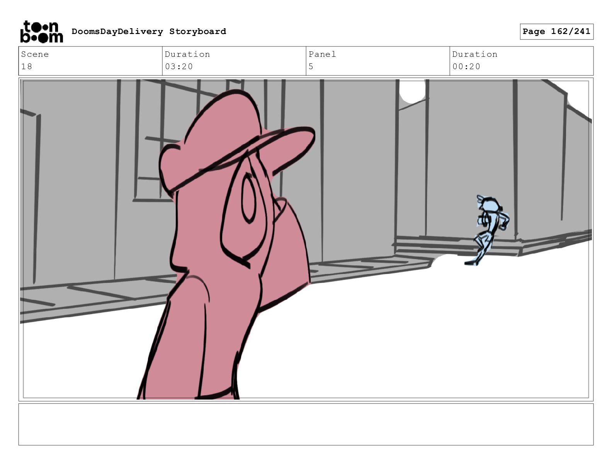Select the 'DoomsDayDelivery Storyboard' title text
This screenshot has width=612, height=473.
click(x=149, y=31)
